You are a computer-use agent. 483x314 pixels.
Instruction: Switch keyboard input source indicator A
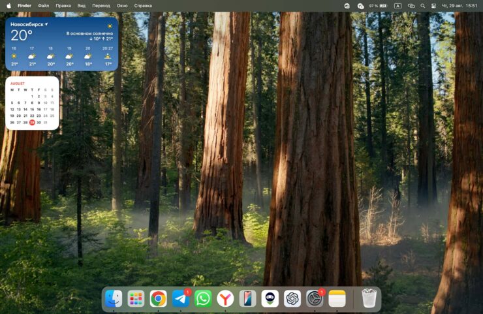click(397, 5)
